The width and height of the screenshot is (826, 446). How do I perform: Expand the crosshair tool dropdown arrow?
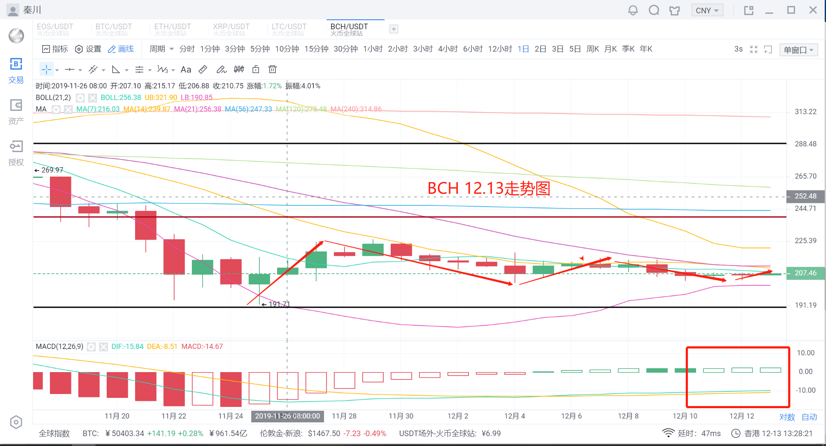pyautogui.click(x=57, y=70)
